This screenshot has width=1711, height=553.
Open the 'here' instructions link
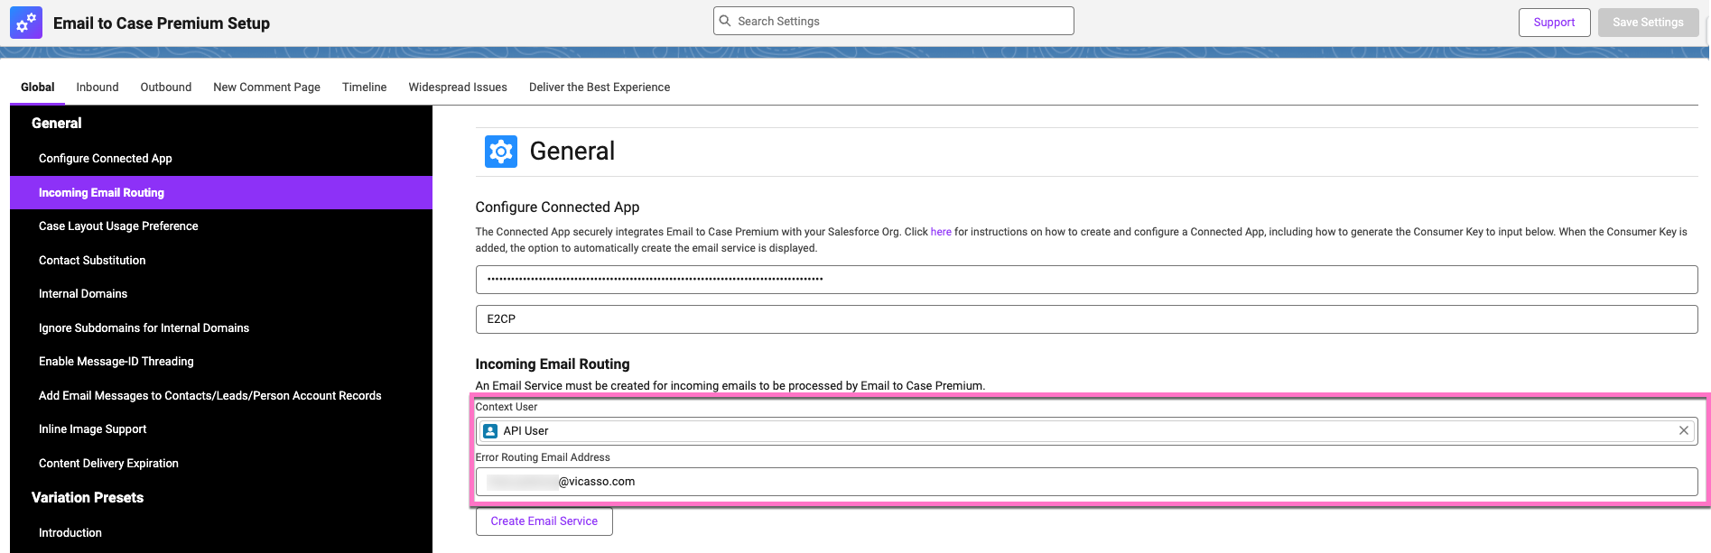click(941, 232)
